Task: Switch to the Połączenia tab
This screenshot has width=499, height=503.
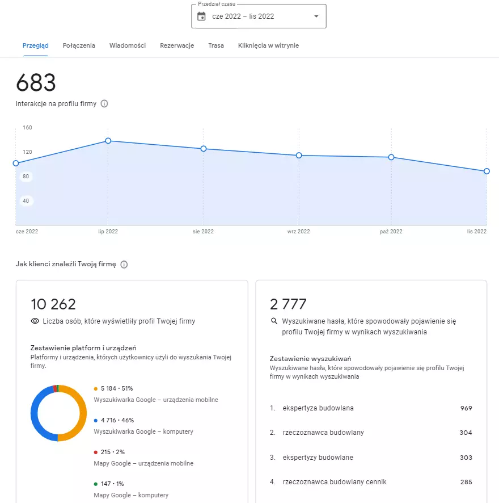Action: [79, 45]
